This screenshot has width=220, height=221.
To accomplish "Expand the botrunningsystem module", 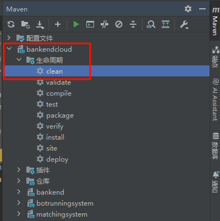I will (19, 203).
